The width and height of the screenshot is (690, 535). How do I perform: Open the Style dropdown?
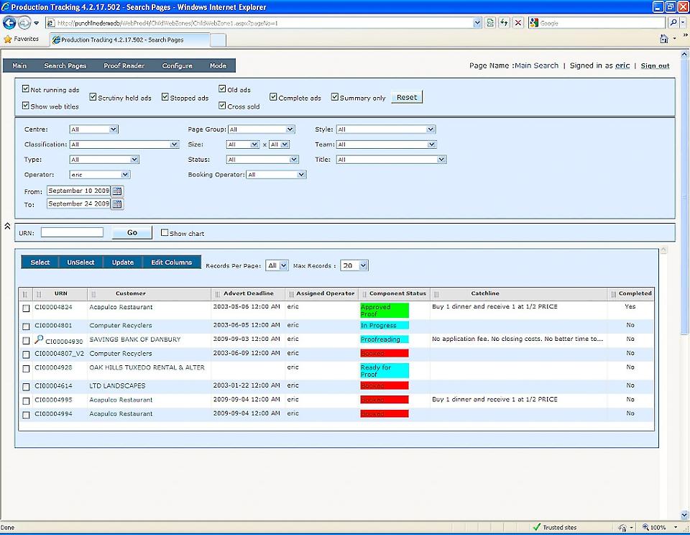pos(386,129)
